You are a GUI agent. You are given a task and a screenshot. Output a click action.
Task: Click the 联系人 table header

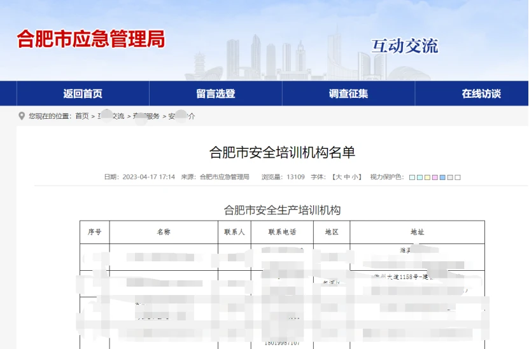[234, 232]
